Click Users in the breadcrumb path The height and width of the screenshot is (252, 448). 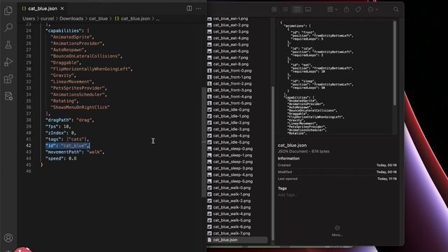point(29,19)
